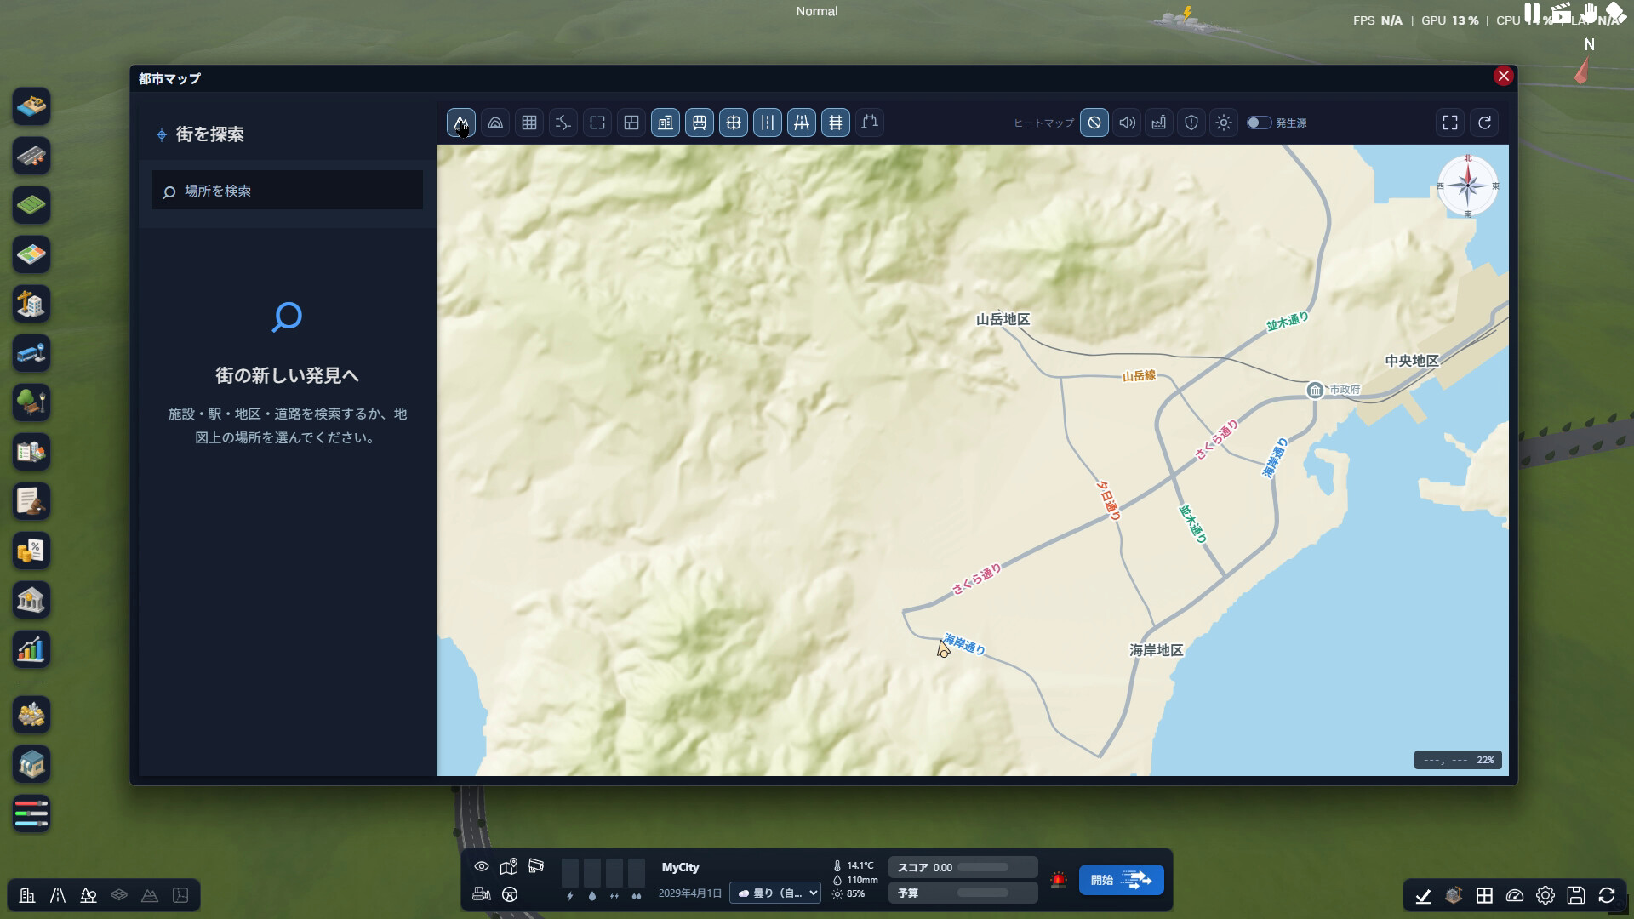Toggle the buildings layer in map toolbar
This screenshot has height=919, width=1634.
point(665,123)
